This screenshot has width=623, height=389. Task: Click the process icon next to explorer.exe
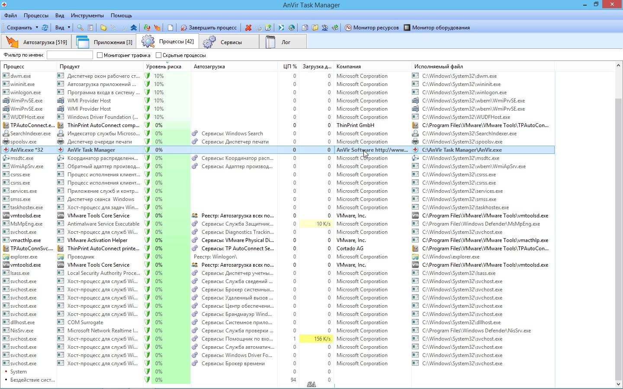(6, 256)
